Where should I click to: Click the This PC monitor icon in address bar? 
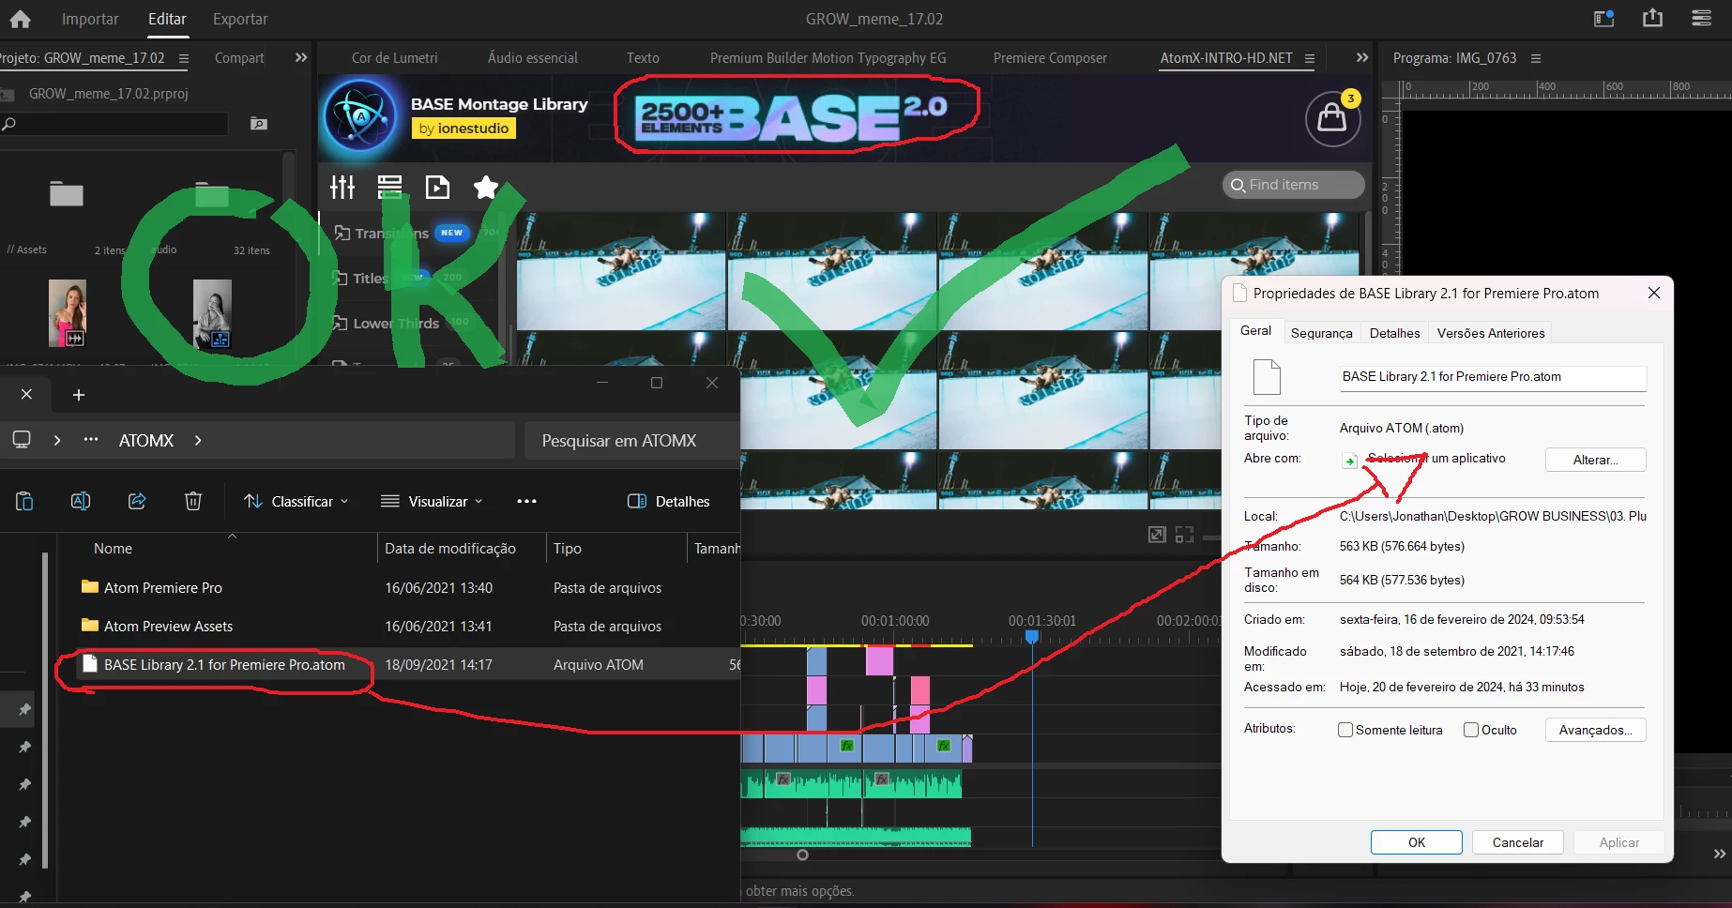tap(22, 440)
